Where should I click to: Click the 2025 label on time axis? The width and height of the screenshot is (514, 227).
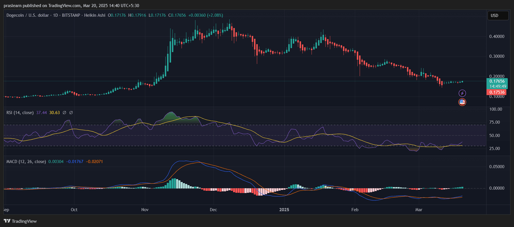[x=284, y=210]
